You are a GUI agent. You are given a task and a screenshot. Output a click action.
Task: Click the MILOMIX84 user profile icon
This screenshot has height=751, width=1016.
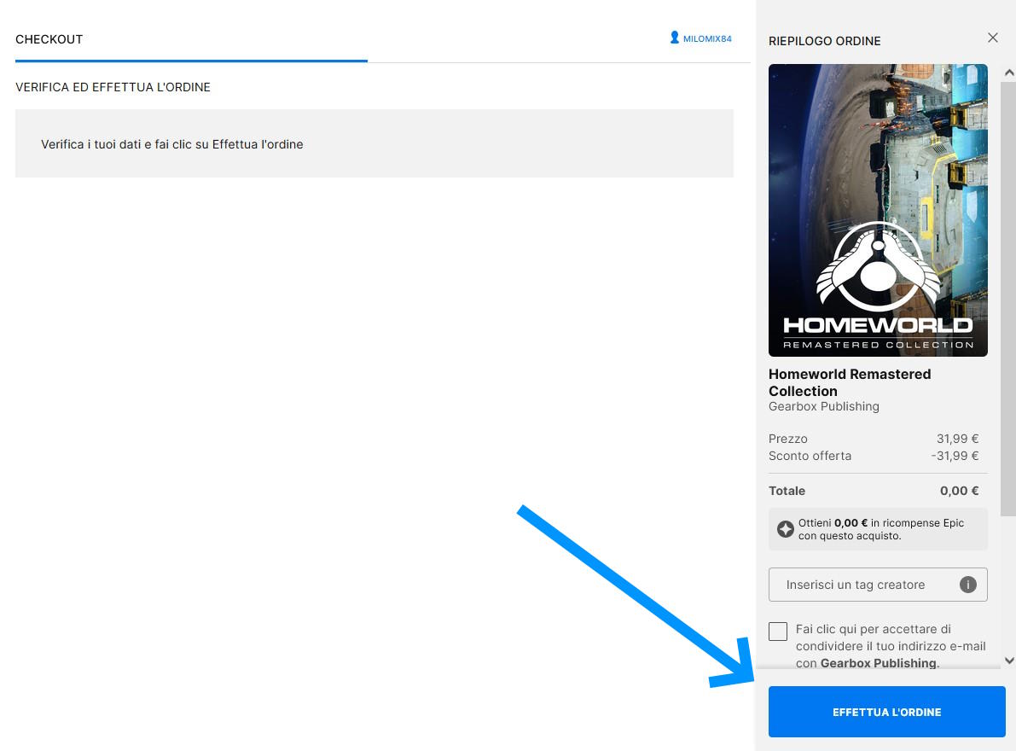675,38
